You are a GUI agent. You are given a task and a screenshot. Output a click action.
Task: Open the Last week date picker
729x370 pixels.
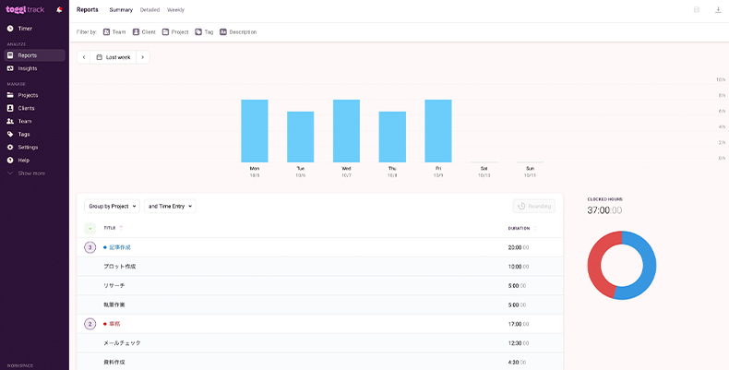113,57
